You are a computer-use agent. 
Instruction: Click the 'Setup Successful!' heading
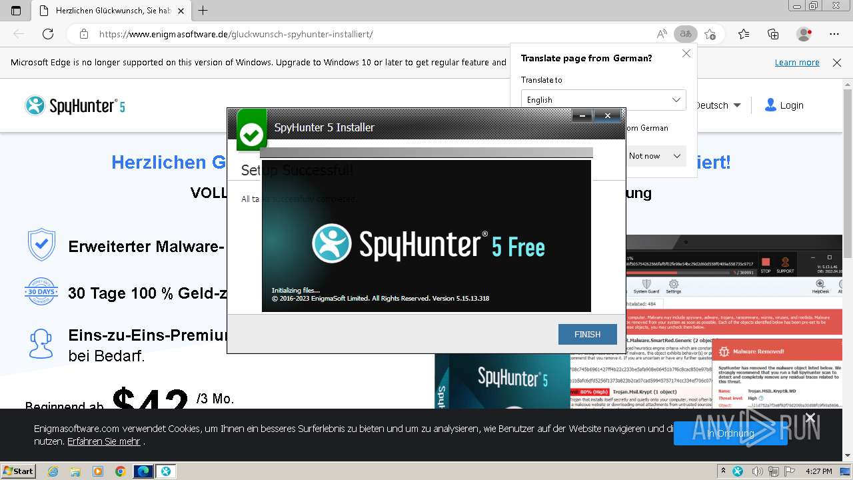(x=297, y=171)
